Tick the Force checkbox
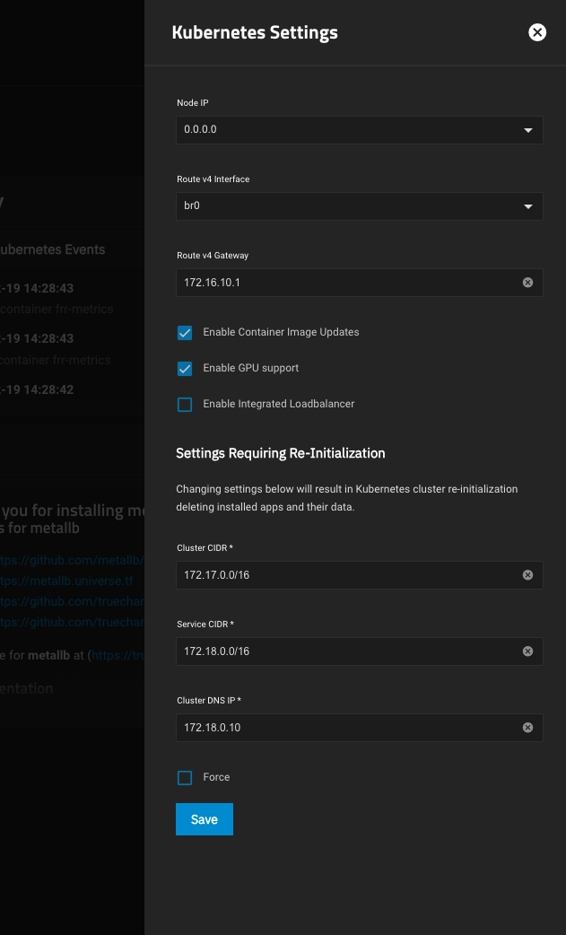566x935 pixels. 185,778
